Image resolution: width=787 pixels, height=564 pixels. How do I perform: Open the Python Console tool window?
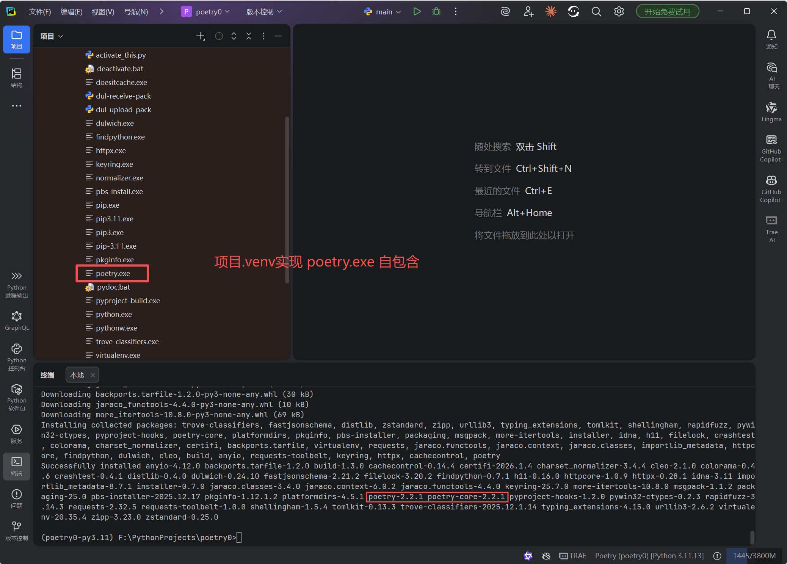[17, 357]
